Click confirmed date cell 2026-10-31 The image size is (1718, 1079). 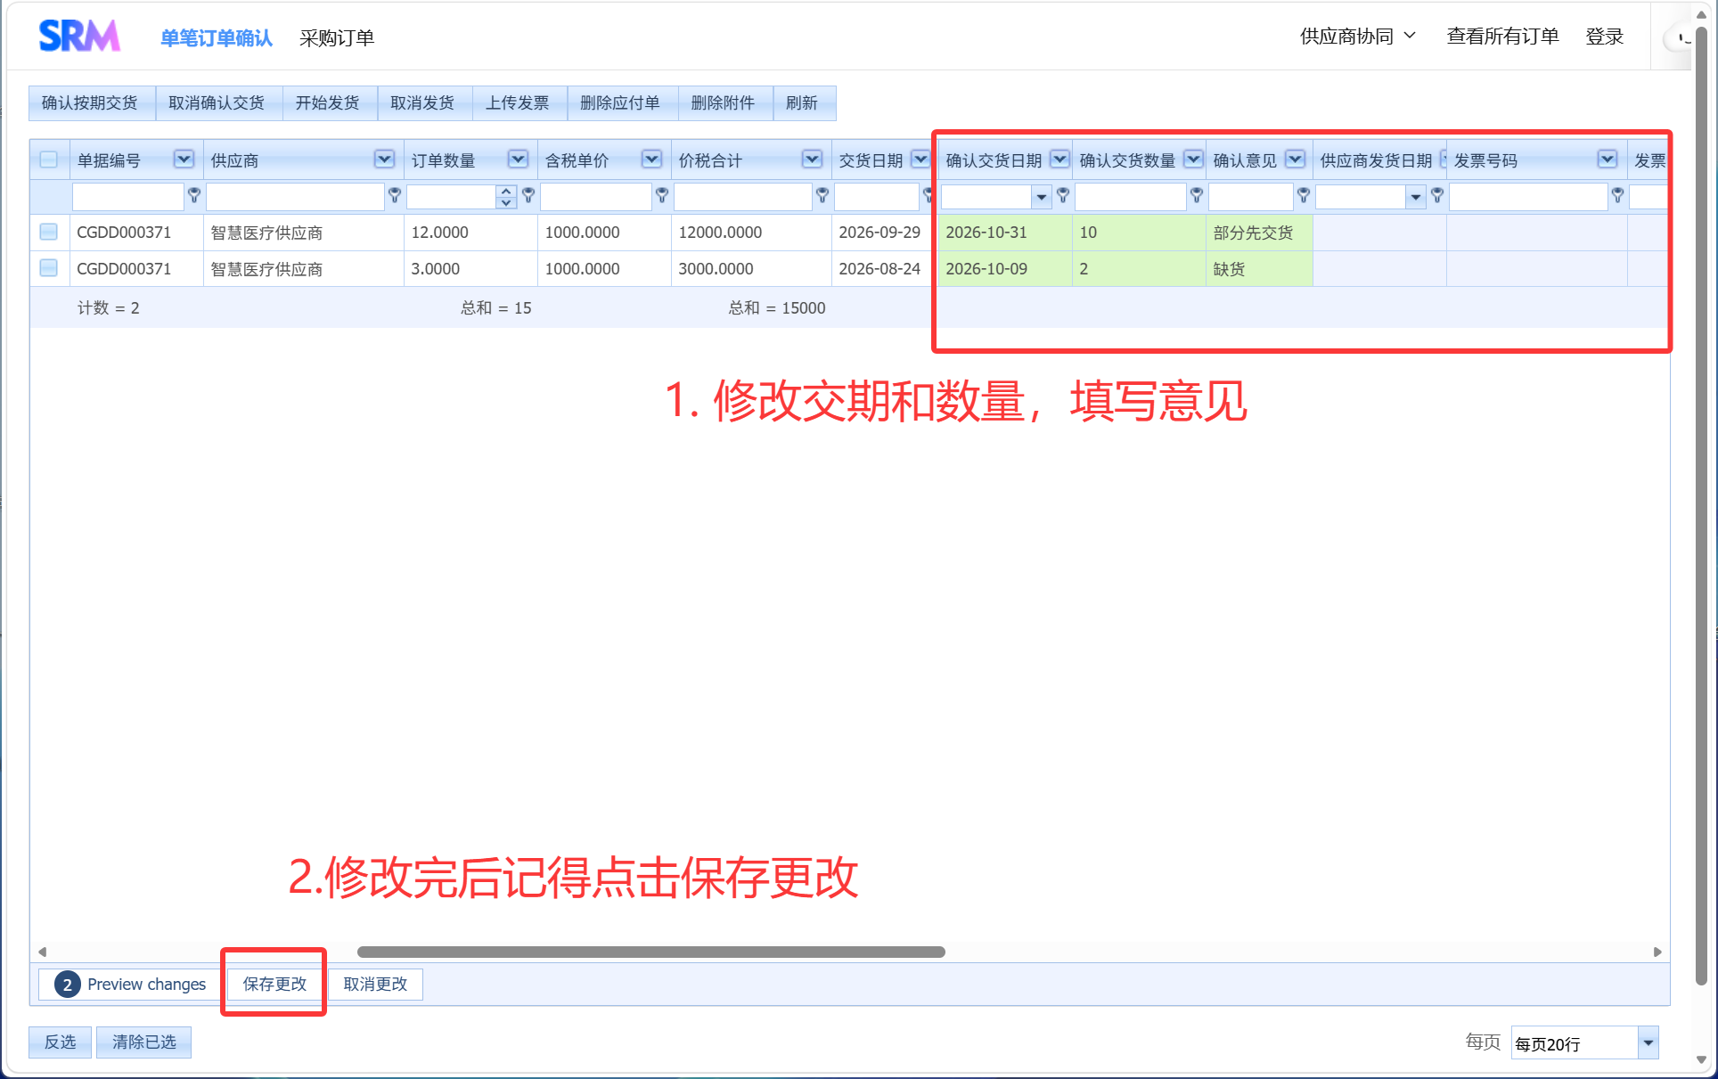(1005, 232)
